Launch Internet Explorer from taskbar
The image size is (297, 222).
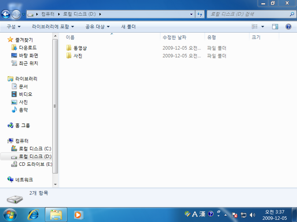coord(33,215)
